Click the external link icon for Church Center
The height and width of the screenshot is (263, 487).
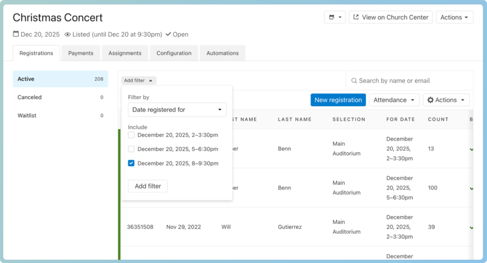[x=356, y=18]
